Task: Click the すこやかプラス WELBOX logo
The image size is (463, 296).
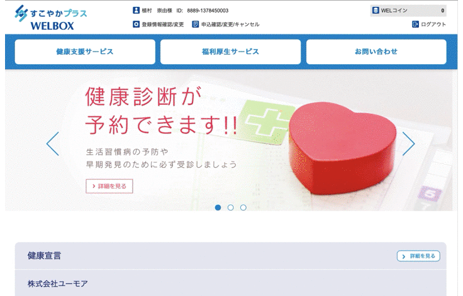Action: tap(51, 18)
